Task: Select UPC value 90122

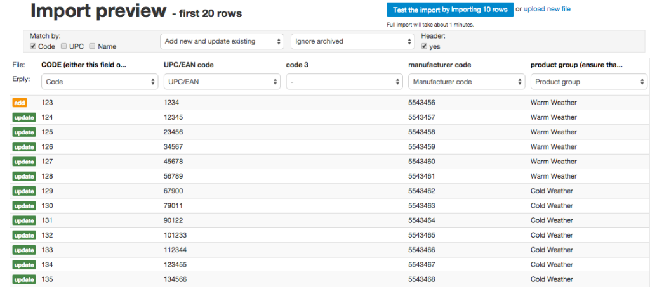Action: pyautogui.click(x=173, y=220)
